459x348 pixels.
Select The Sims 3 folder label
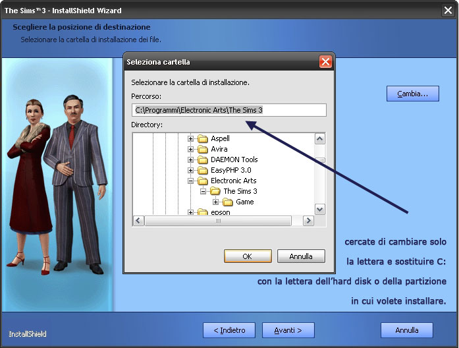pos(240,191)
